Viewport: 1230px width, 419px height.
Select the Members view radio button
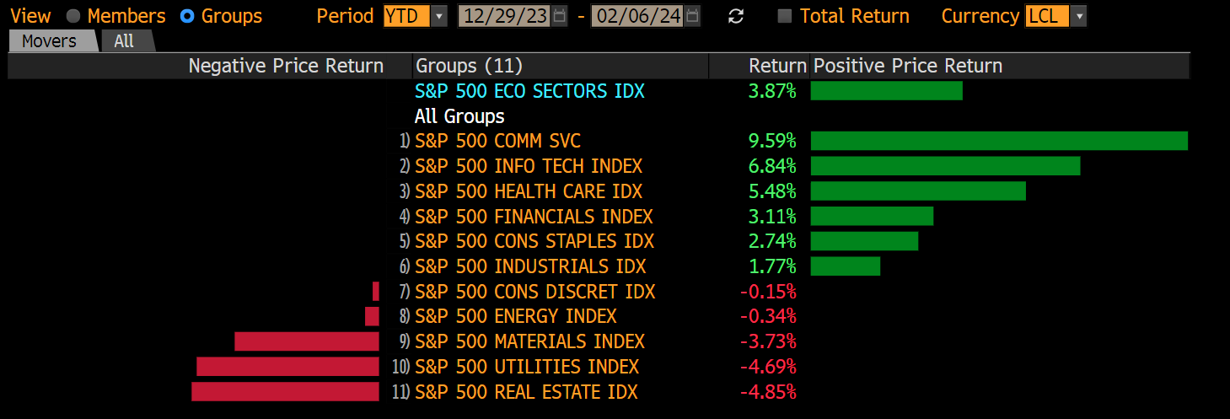(73, 16)
